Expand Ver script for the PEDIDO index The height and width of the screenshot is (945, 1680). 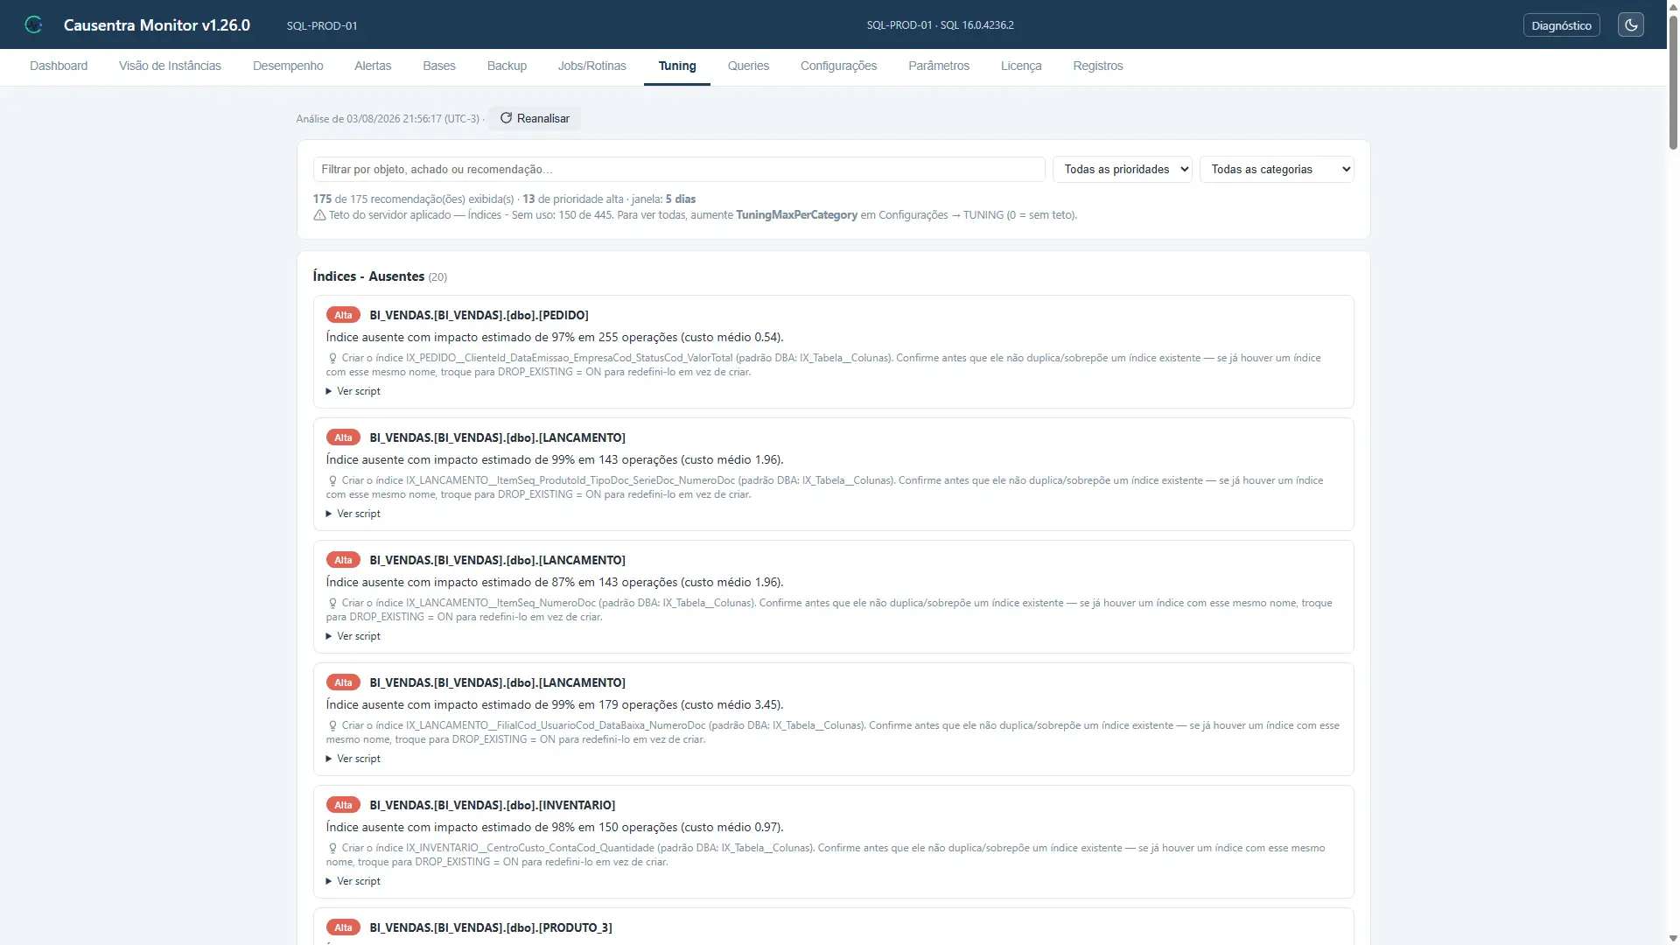pos(353,391)
